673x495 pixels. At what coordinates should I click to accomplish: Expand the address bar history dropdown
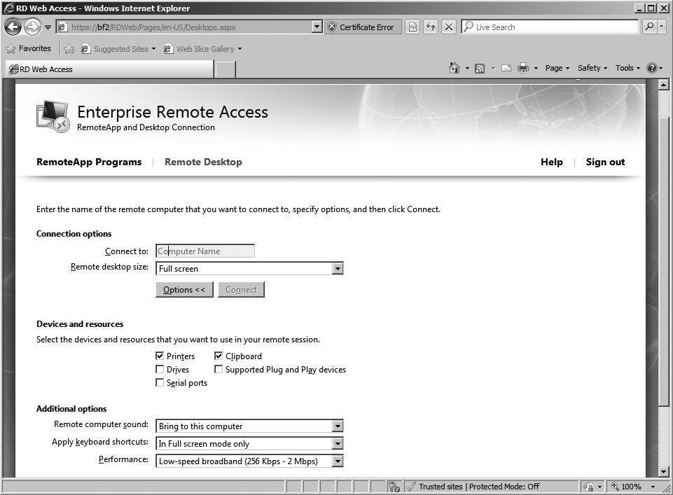click(317, 27)
